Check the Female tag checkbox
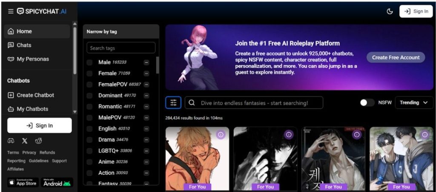Image resolution: width=436 pixels, height=192 pixels. 89,73
